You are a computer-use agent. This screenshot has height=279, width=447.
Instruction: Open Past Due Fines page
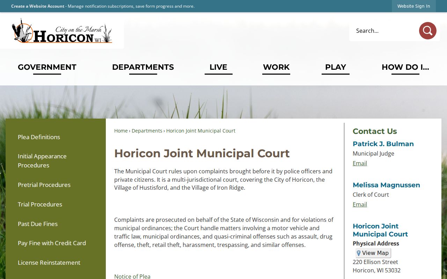tap(38, 224)
